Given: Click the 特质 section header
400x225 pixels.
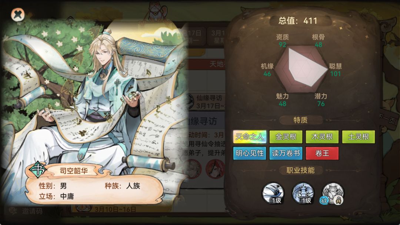Looking at the screenshot, I should click(x=300, y=120).
